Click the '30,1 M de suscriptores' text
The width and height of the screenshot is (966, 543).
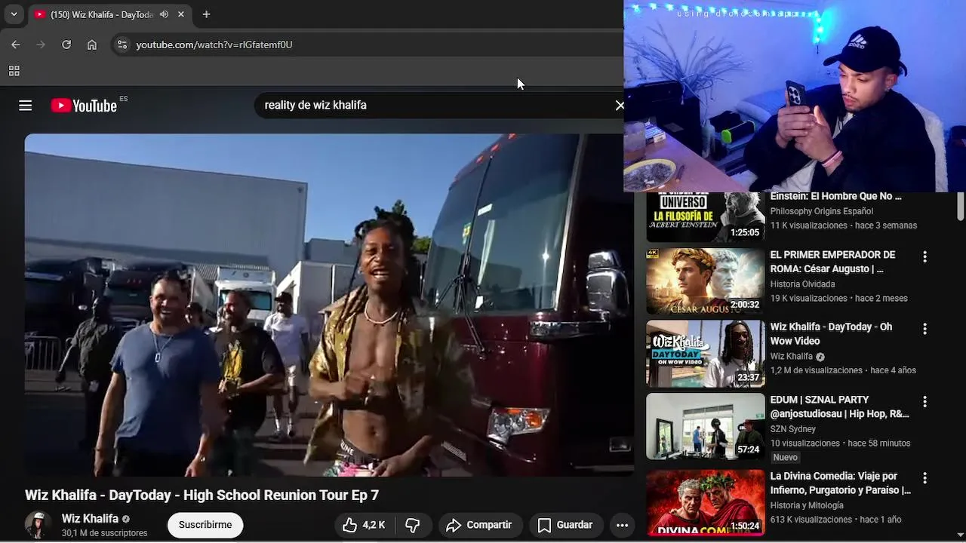[x=104, y=533]
